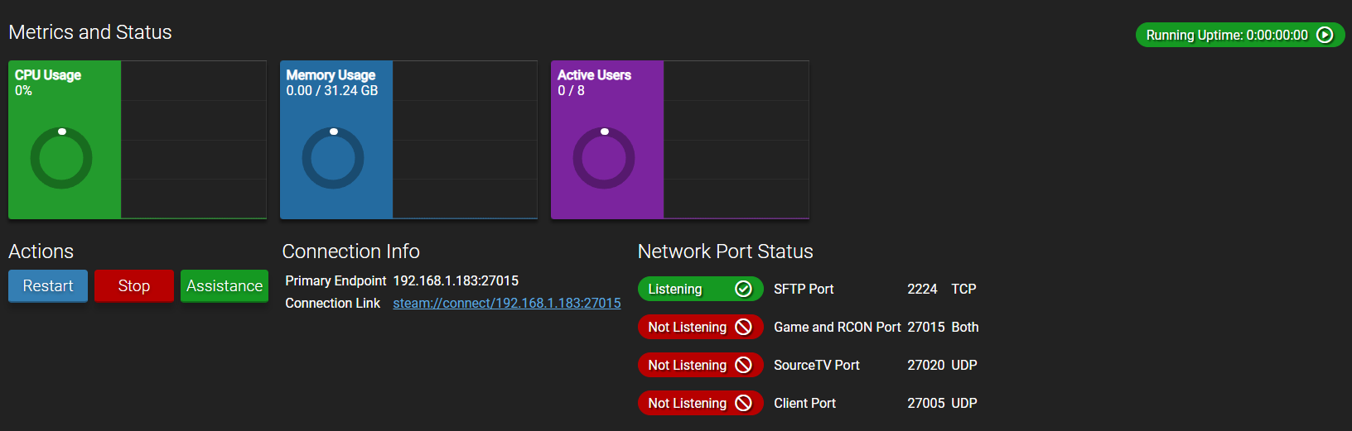Image resolution: width=1352 pixels, height=431 pixels.
Task: Open the steam://connect connection link
Action: click(x=506, y=304)
